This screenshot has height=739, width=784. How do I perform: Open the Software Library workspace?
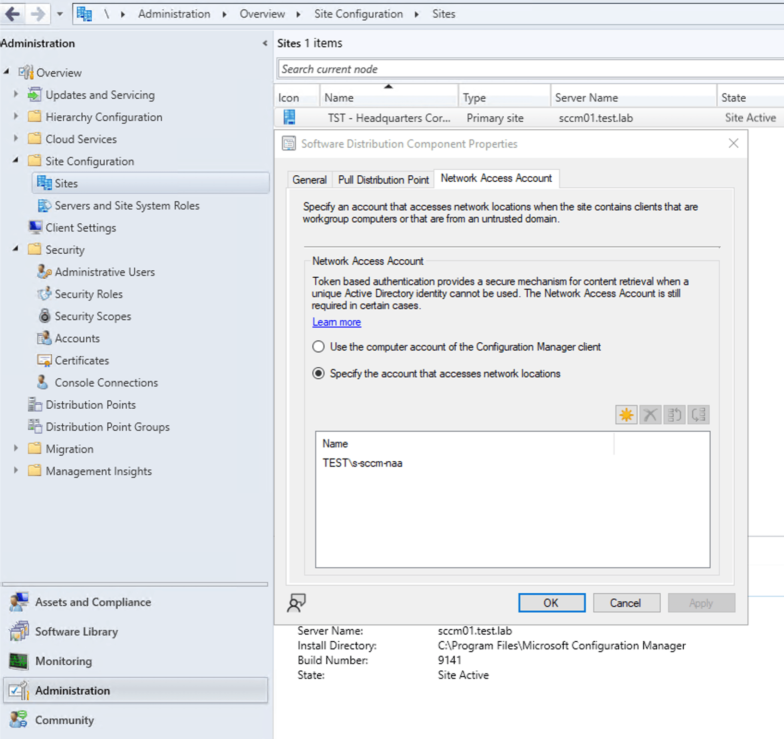pos(135,632)
